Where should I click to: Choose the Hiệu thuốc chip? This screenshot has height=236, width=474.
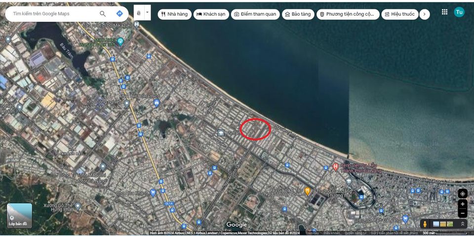click(x=399, y=14)
